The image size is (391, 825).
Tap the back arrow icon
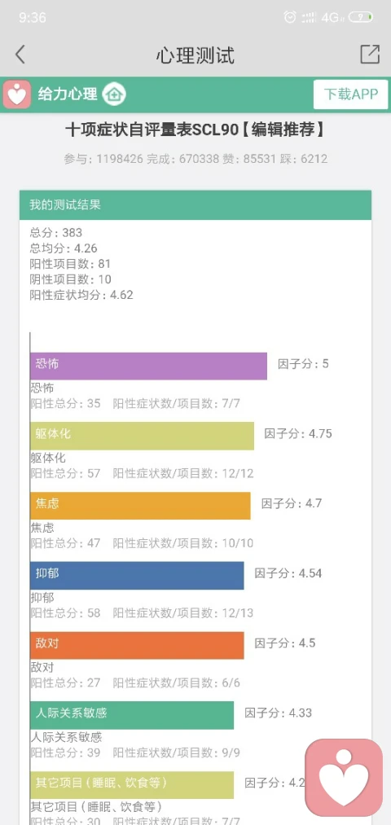20,55
